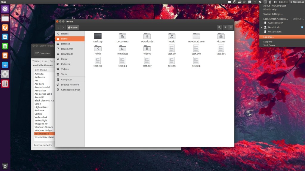Open LibreOffice Writer dock icon
This screenshot has width=305, height=171.
pos(5,37)
